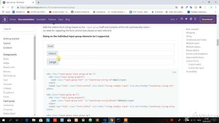Open Jumbotron component docs

pos(8,105)
